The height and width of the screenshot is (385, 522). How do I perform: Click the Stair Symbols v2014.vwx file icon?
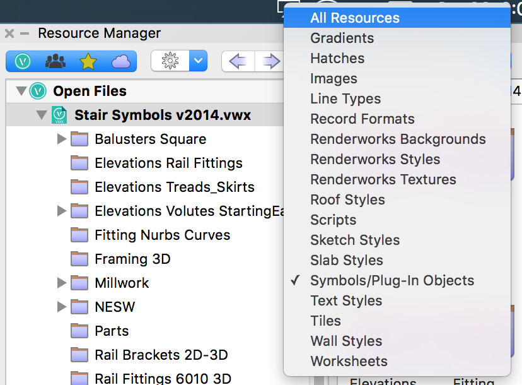tap(59, 115)
